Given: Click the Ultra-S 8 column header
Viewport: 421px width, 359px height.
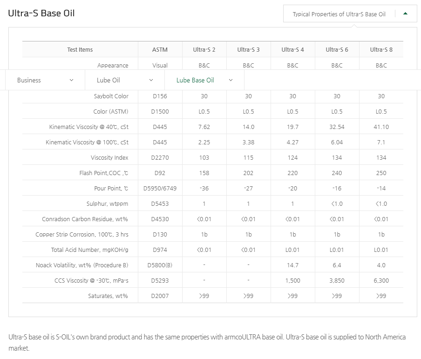Looking at the screenshot, I should pos(381,50).
